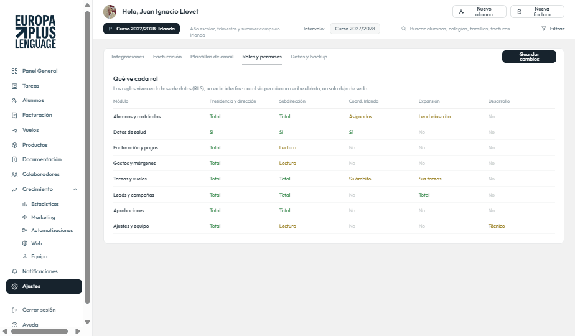Click the Productos box icon
The width and height of the screenshot is (575, 336).
point(15,145)
